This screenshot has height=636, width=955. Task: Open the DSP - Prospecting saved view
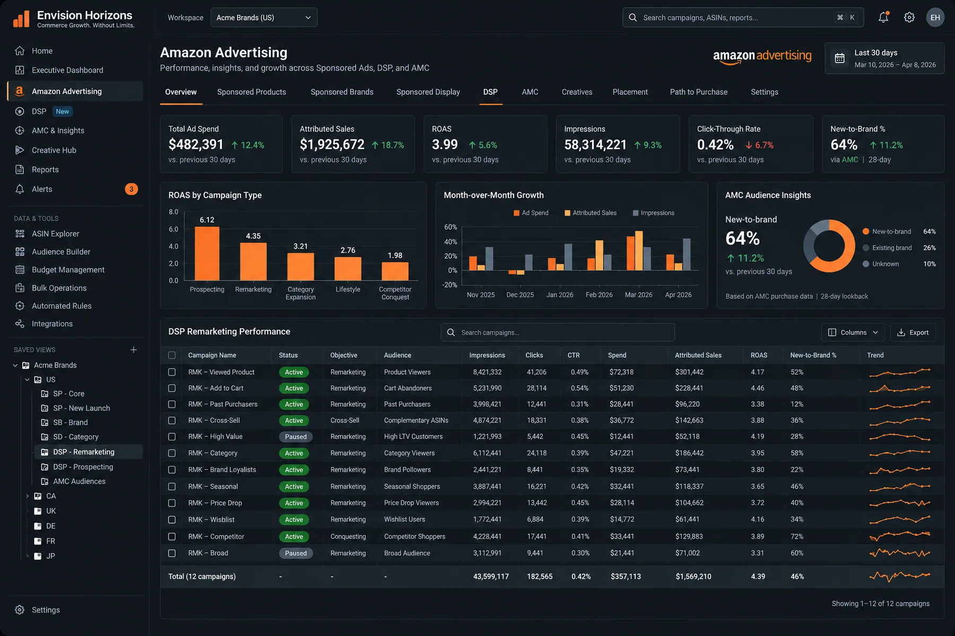tap(83, 467)
